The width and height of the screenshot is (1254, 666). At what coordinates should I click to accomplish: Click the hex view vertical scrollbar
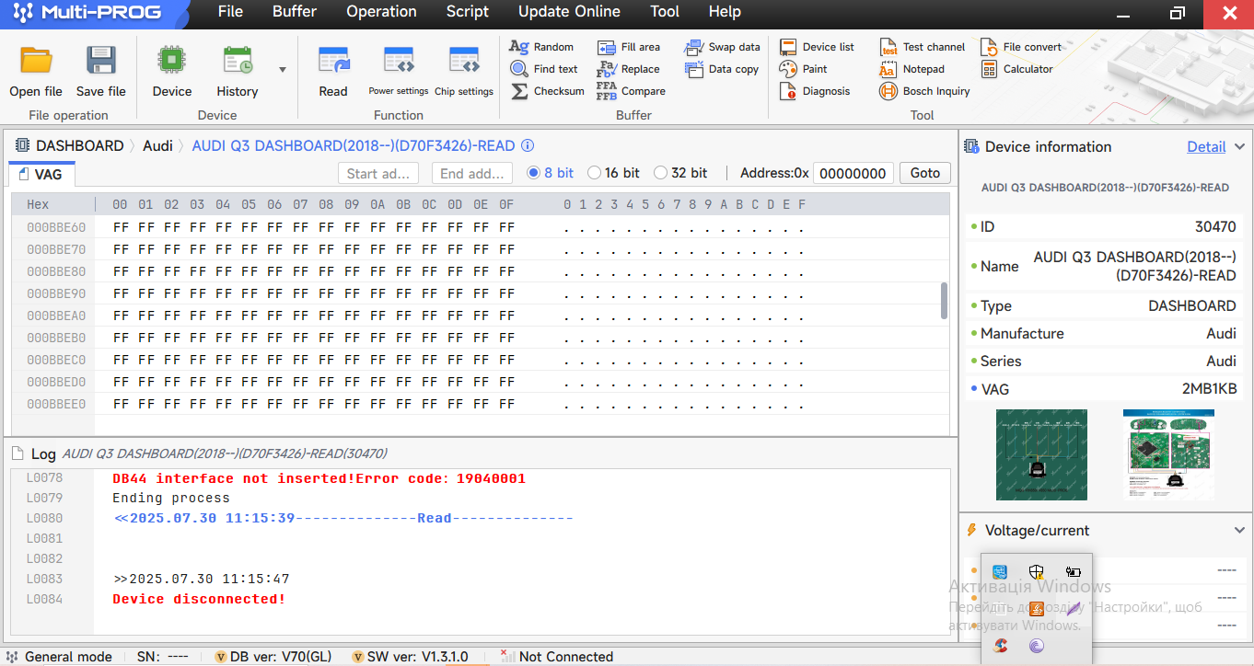click(x=945, y=301)
